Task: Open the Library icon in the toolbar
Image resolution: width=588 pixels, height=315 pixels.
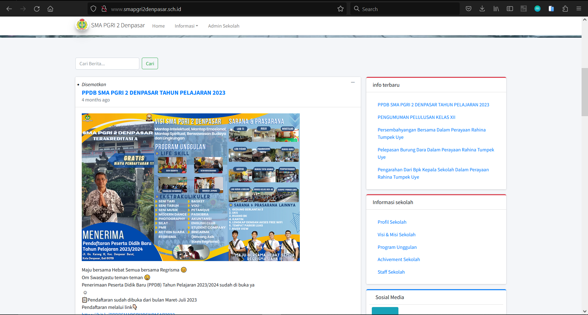Action: 496,9
